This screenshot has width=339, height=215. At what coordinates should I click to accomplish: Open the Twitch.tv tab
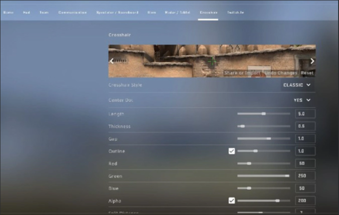pyautogui.click(x=235, y=12)
